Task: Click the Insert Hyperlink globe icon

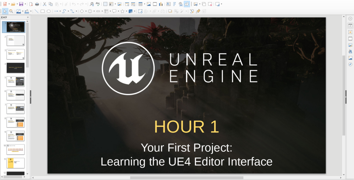Action: pyautogui.click(x=180, y=4)
